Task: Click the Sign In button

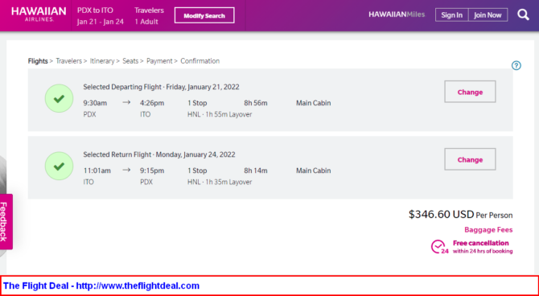Action: click(451, 15)
